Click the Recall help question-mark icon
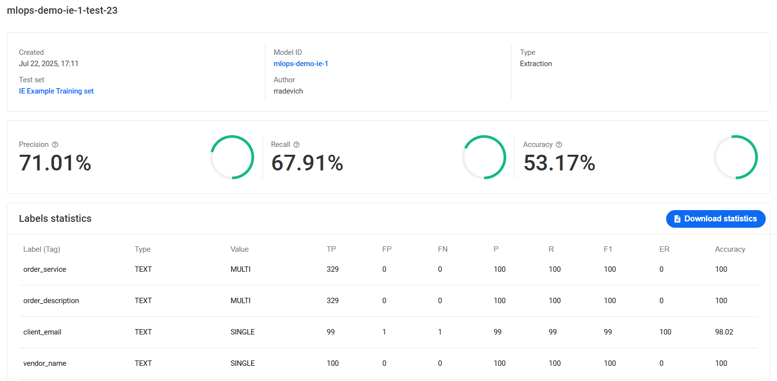777x381 pixels. tap(296, 144)
